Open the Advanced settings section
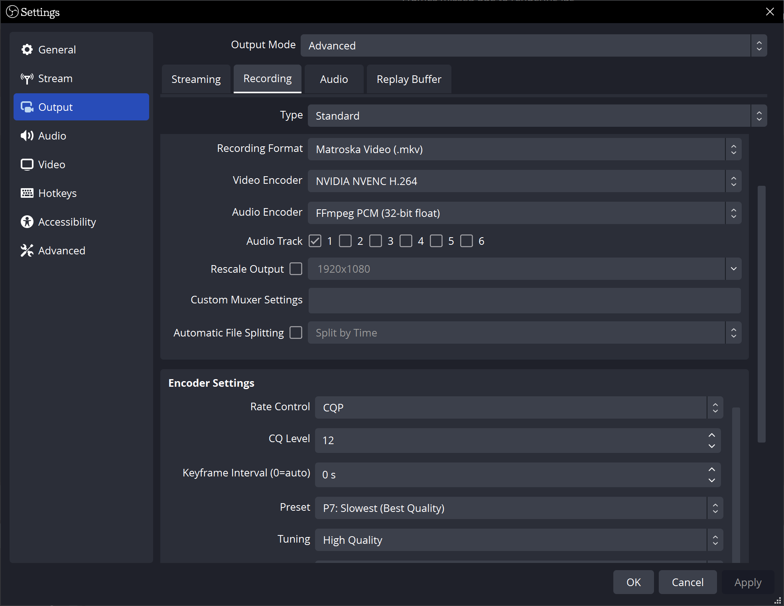 click(62, 250)
